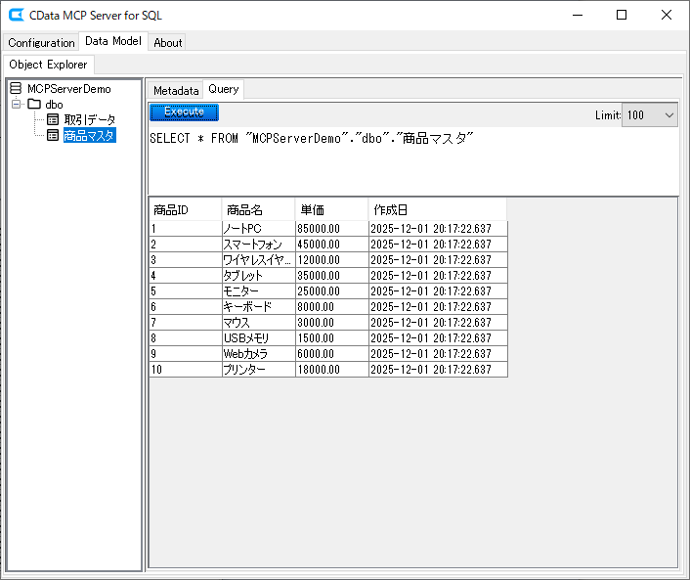This screenshot has width=690, height=580.
Task: Switch to the Configuration tab
Action: point(41,43)
